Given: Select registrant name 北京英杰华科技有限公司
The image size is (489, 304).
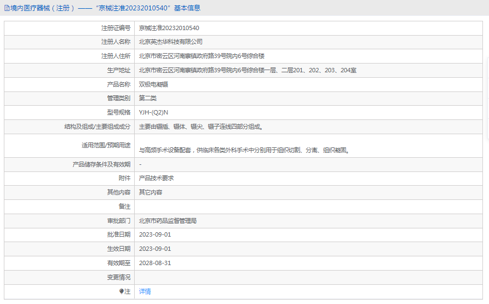Looking at the screenshot, I should click(x=171, y=42).
